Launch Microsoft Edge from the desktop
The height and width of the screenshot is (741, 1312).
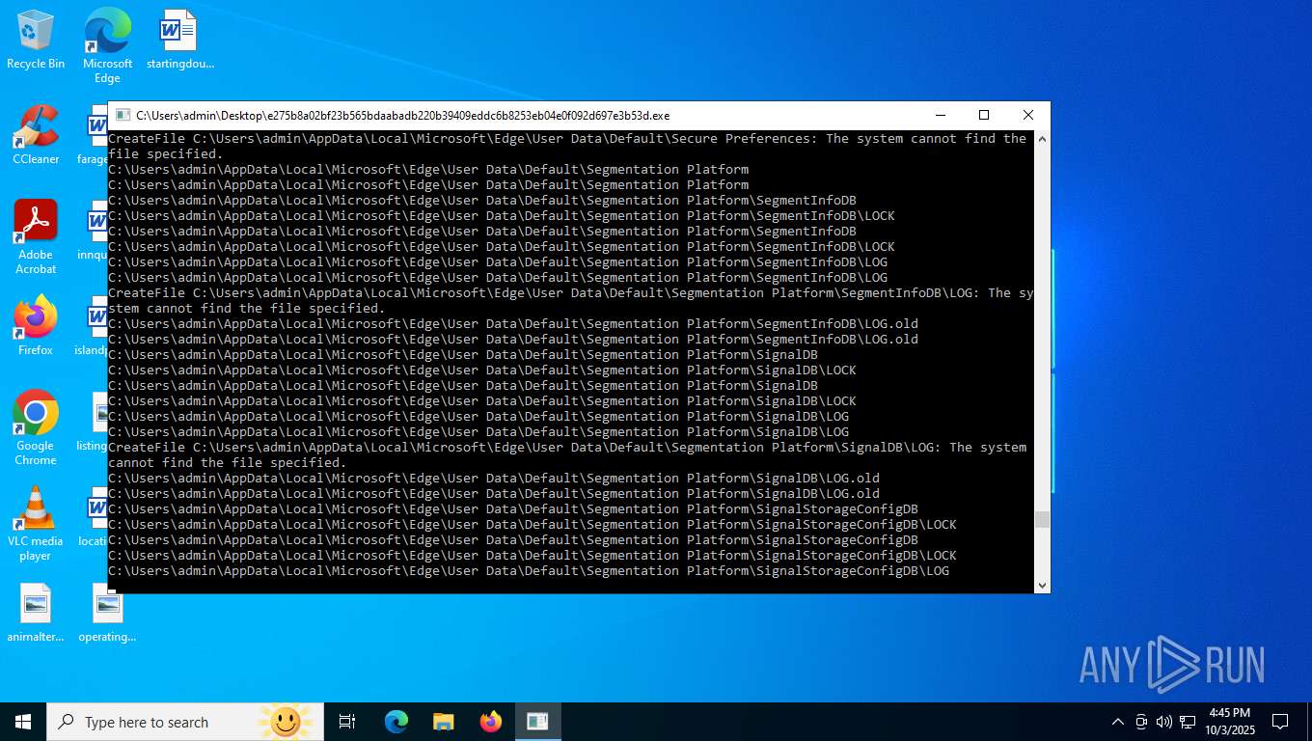[107, 44]
